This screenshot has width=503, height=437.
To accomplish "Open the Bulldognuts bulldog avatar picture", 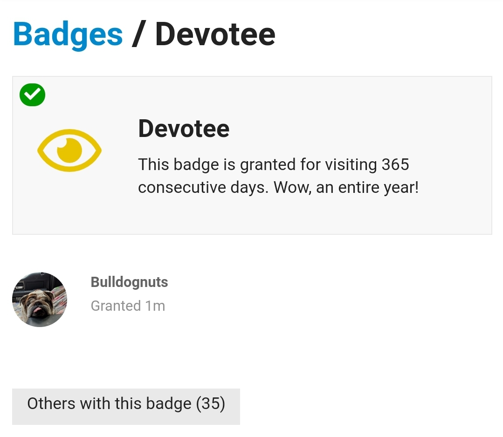I will pos(40,300).
